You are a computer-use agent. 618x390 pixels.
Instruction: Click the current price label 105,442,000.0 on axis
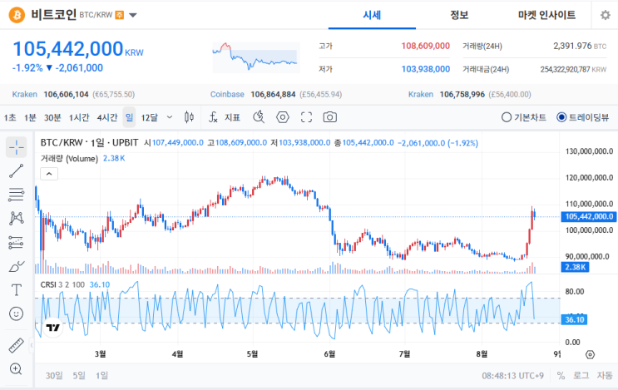tap(589, 216)
